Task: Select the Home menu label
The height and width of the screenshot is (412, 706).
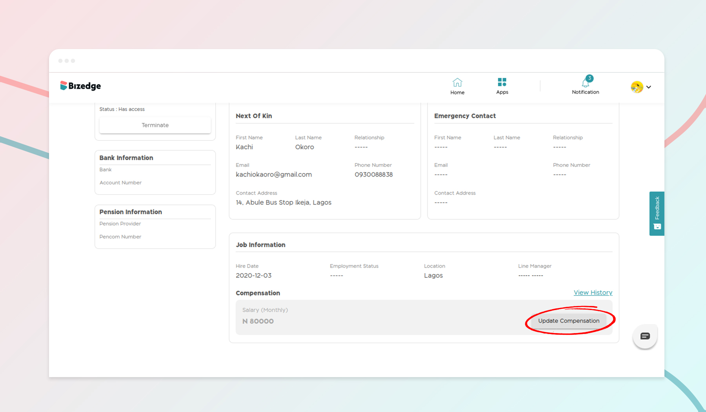Action: [457, 93]
